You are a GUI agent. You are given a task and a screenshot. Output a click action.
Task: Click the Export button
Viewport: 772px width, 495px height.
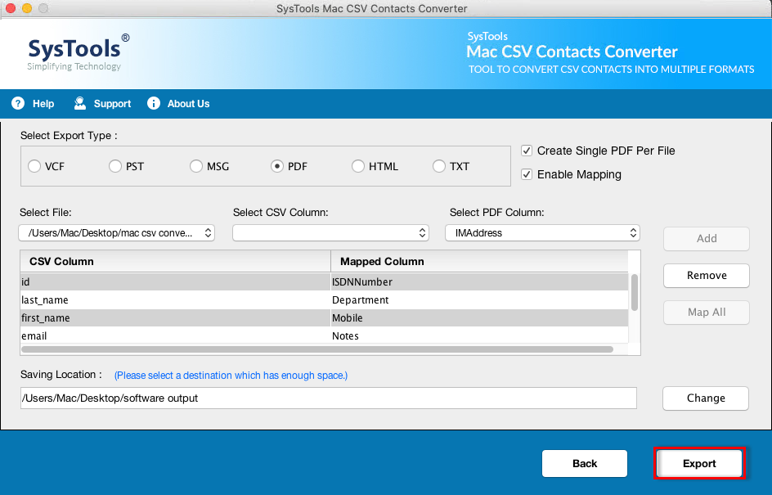point(699,463)
